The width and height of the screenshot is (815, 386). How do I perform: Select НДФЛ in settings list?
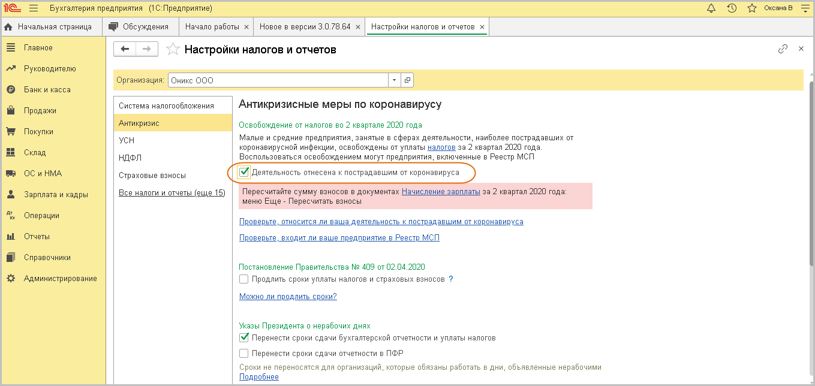point(173,158)
